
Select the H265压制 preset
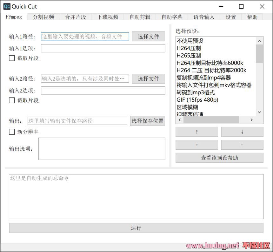(189, 56)
